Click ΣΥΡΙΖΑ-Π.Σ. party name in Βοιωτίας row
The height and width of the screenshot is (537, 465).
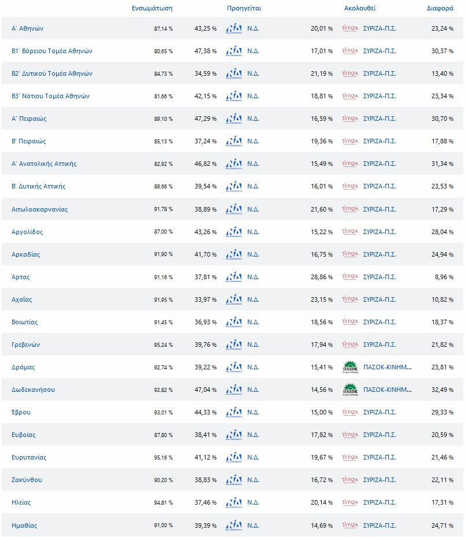pyautogui.click(x=380, y=322)
